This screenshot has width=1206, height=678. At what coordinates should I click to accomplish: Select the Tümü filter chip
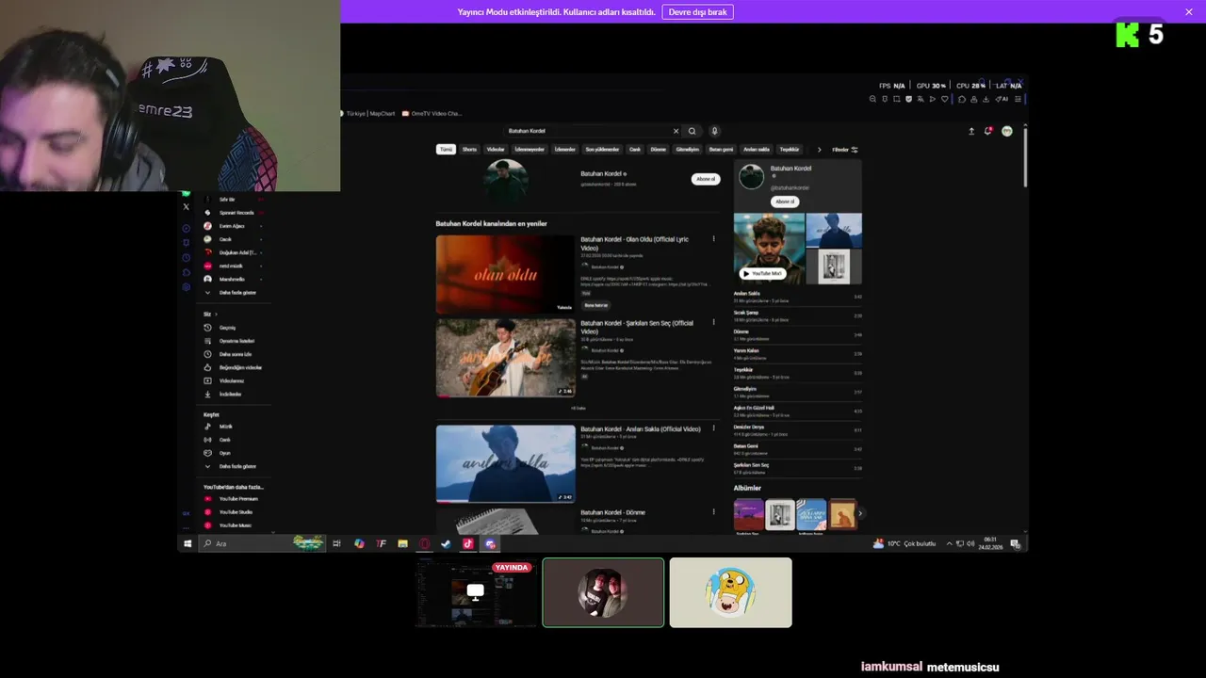tap(446, 150)
